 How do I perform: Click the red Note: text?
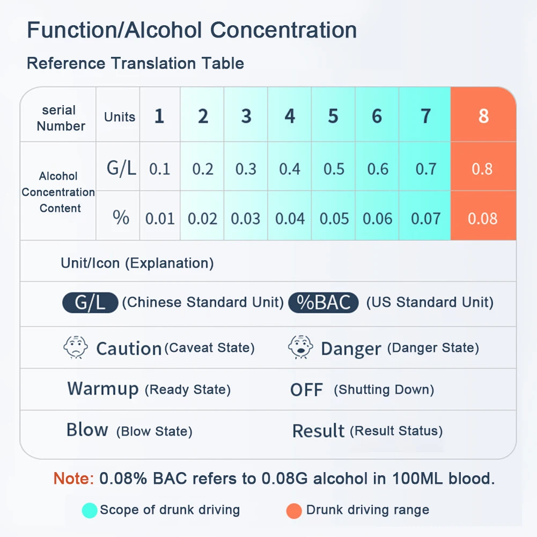[x=73, y=478]
